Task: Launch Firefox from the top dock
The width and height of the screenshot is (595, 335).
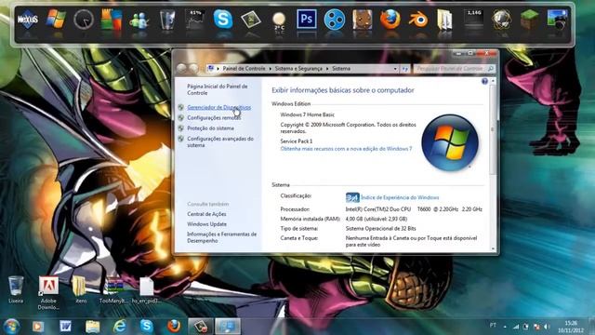Action: 390,20
